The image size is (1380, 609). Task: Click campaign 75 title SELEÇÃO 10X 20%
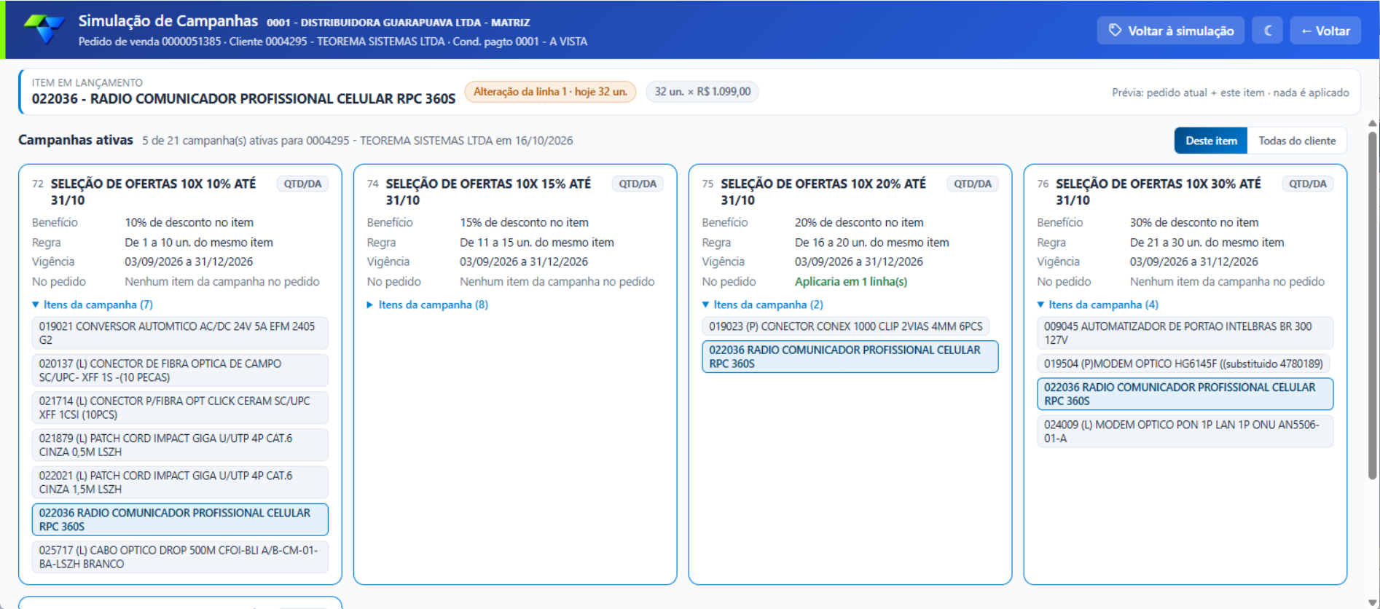(823, 192)
